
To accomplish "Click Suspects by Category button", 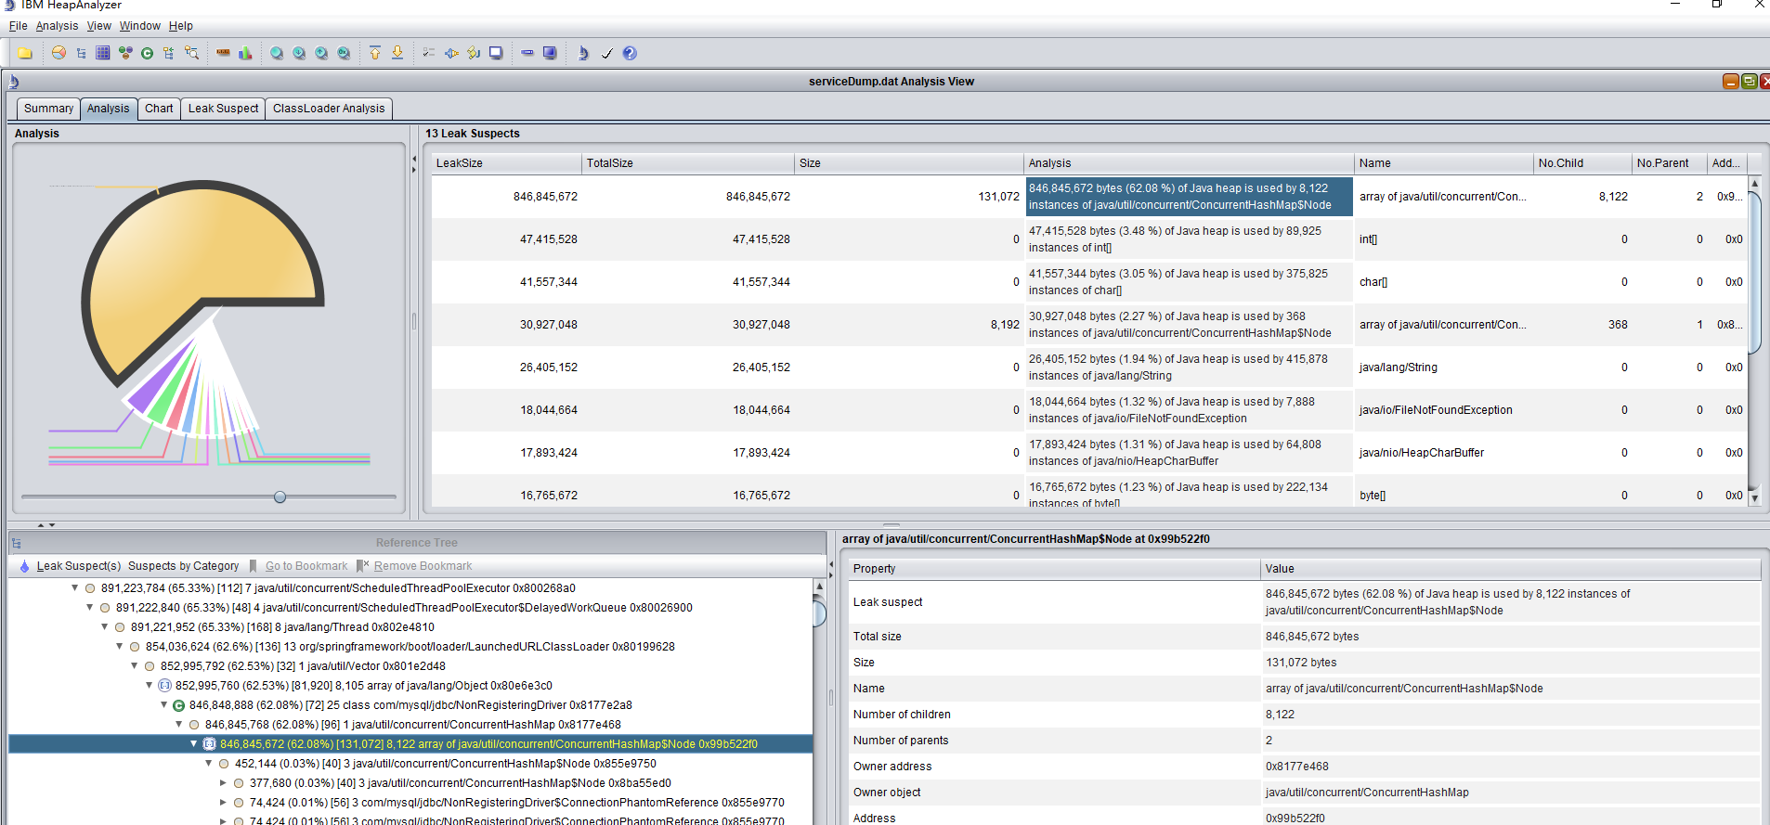I will (x=183, y=566).
